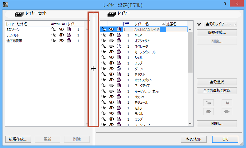Hide the モジュール layer
Screen dimensions: 246x148
pos(111,102)
